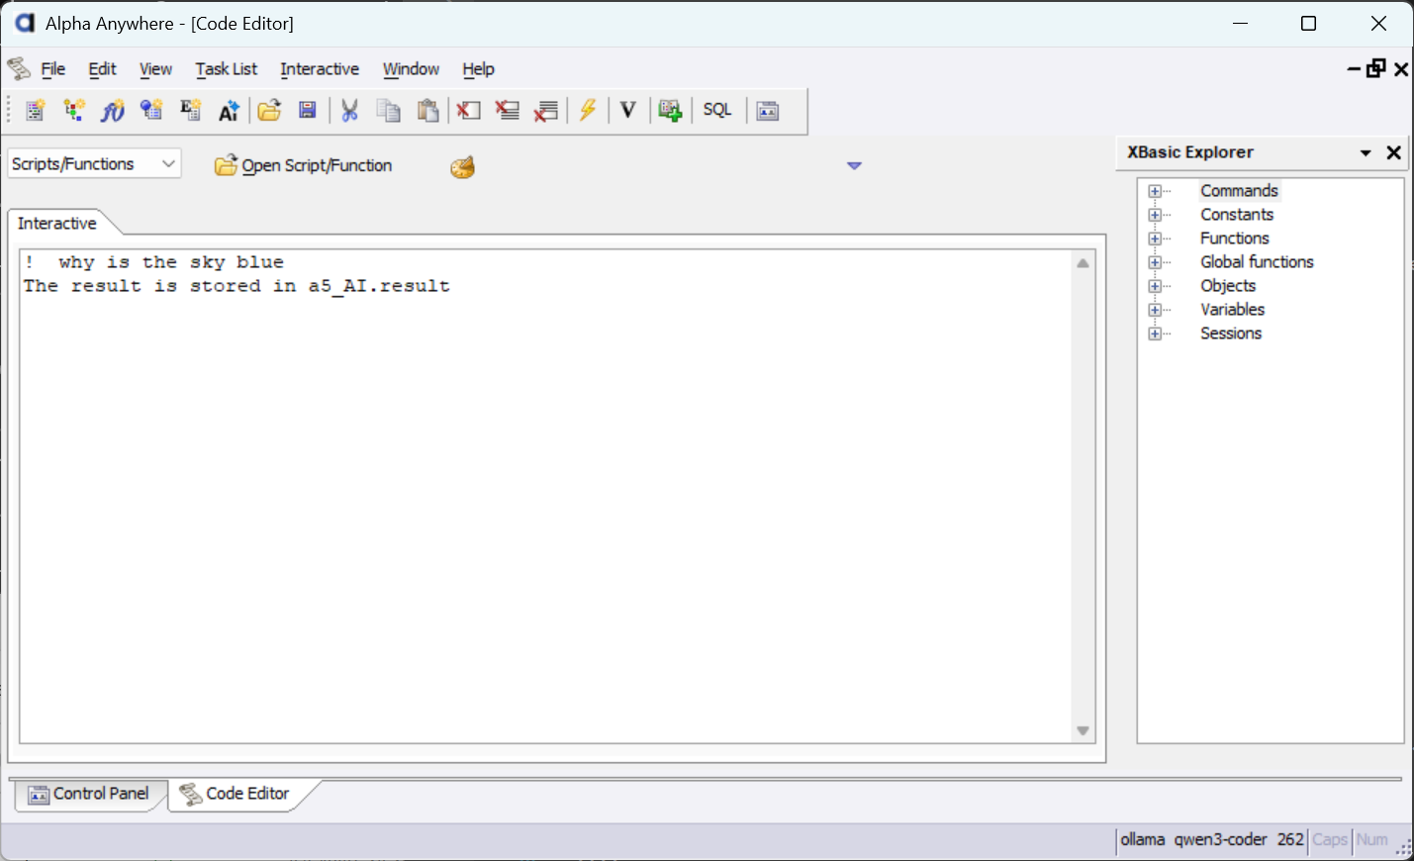Click the toolbar icon with the letter E
1414x861 pixels.
pos(190,111)
